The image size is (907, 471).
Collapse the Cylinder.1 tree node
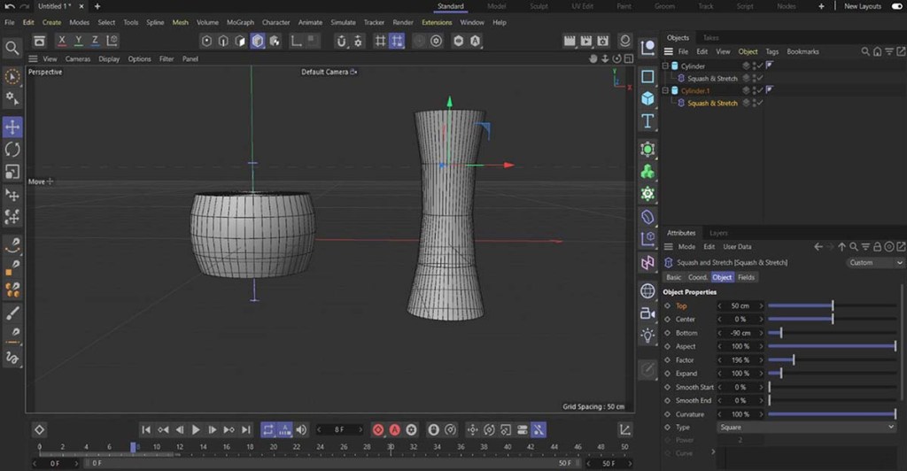pos(666,90)
